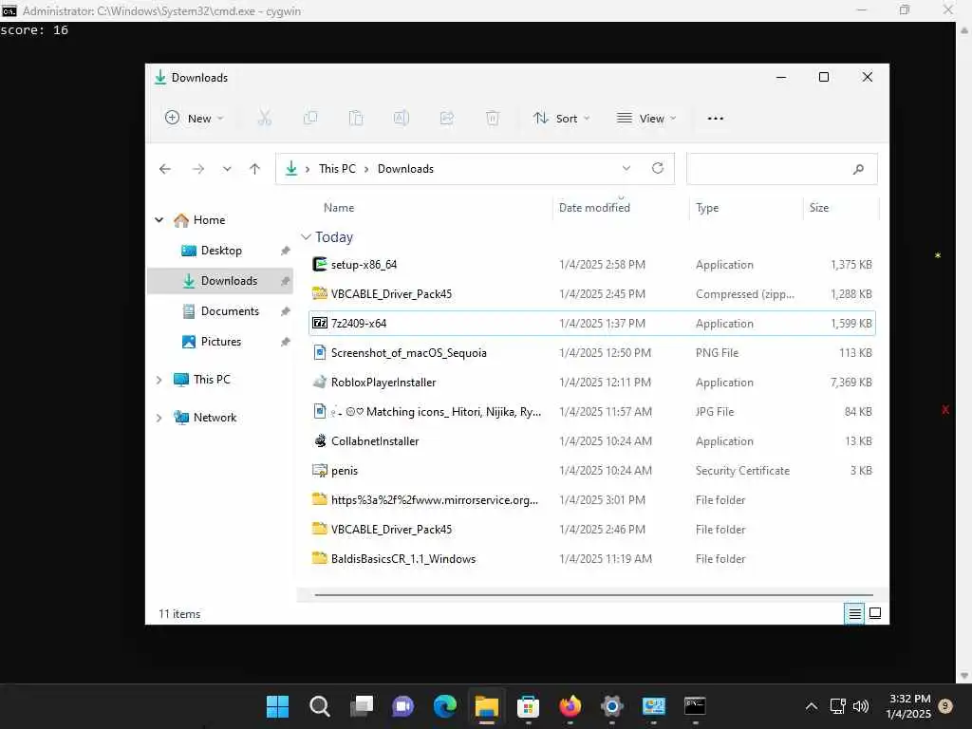Expand the This PC tree node

pyautogui.click(x=159, y=380)
